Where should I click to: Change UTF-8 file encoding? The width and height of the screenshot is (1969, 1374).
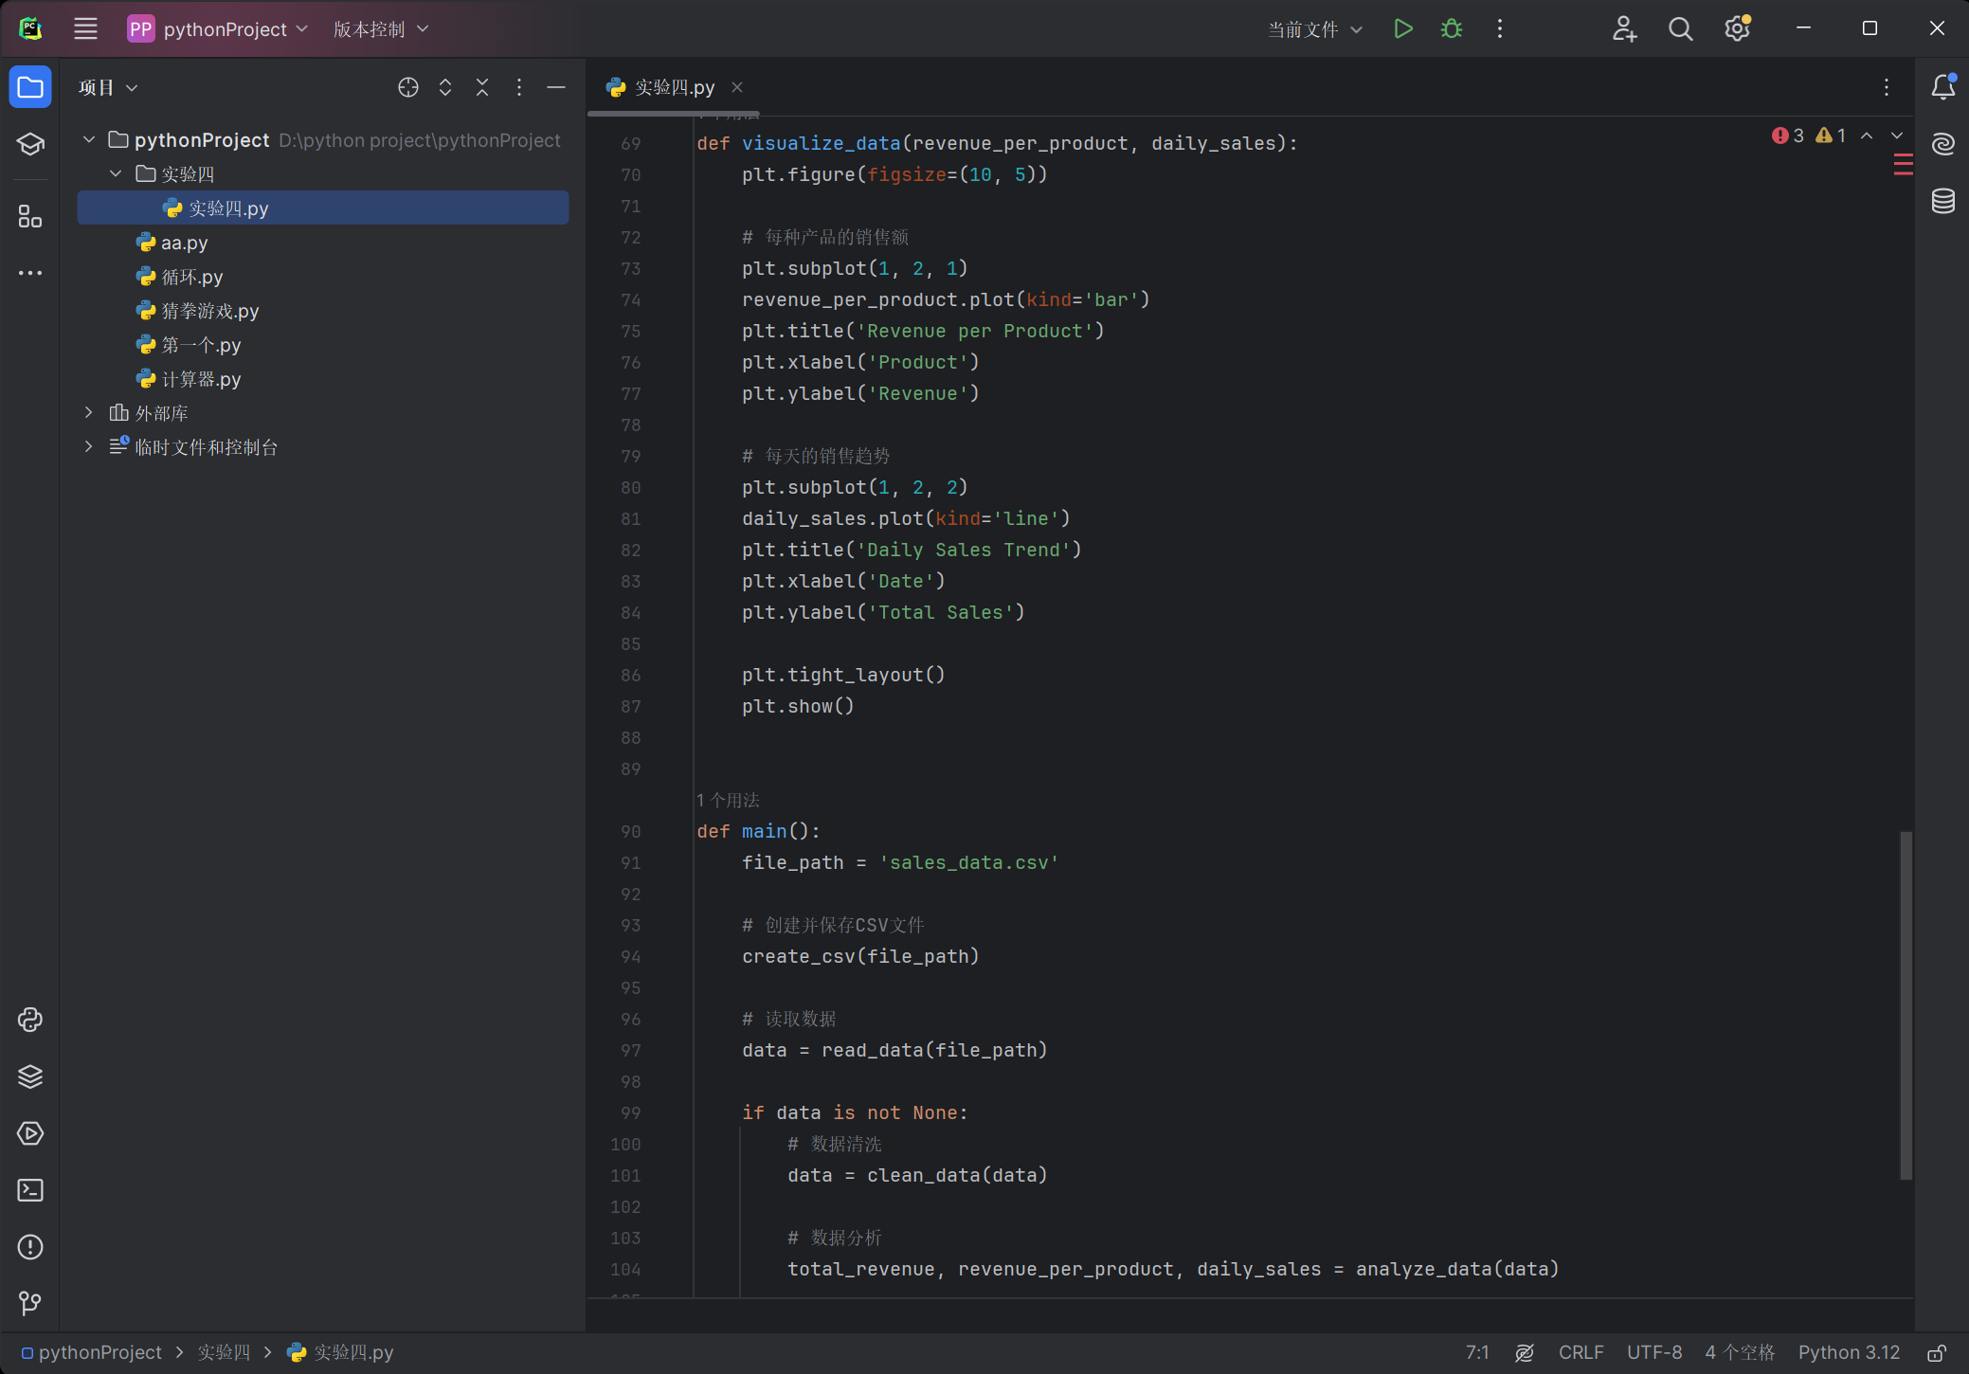pyautogui.click(x=1654, y=1353)
